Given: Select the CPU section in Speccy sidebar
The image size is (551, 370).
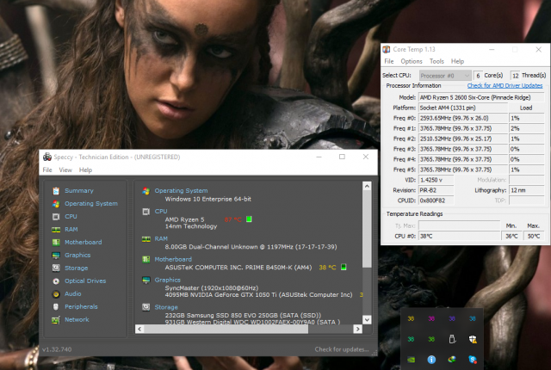Looking at the screenshot, I should coord(71,216).
